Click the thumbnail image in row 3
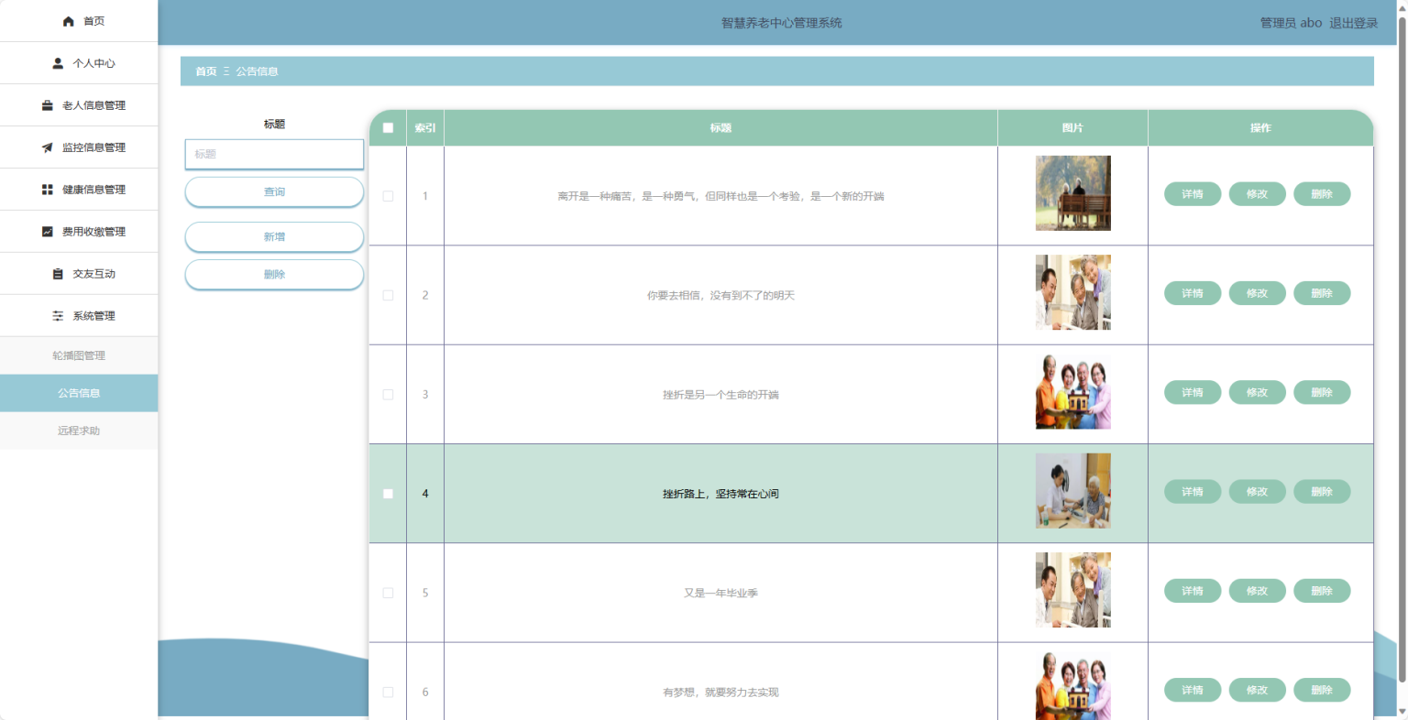Viewport: 1408px width, 720px height. point(1072,392)
